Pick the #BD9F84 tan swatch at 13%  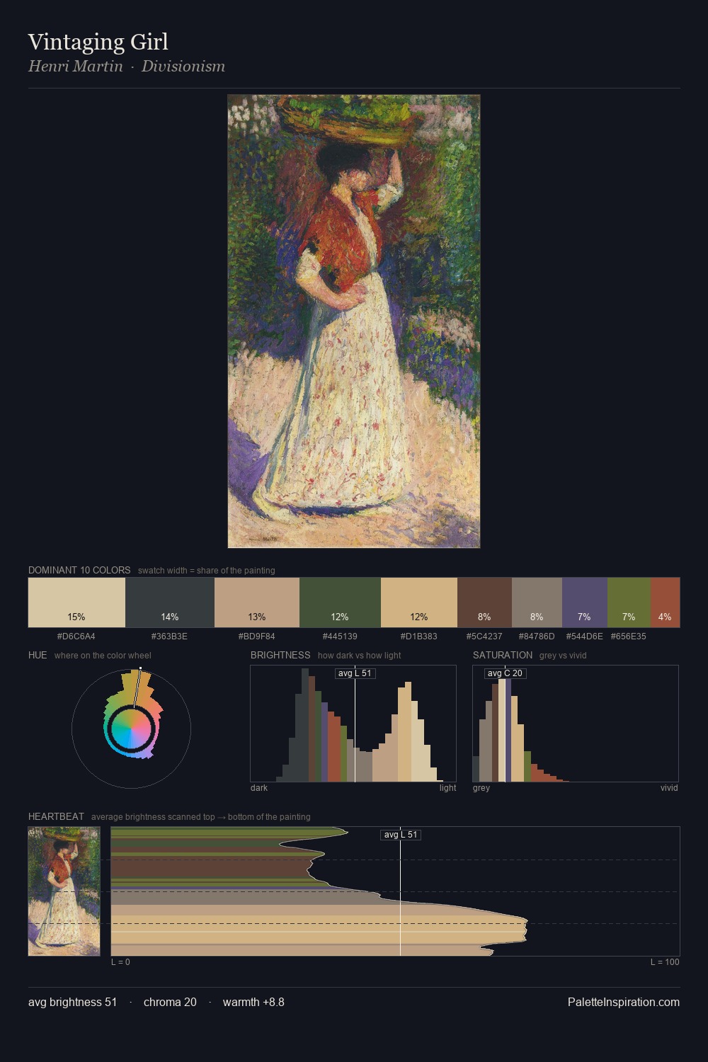(x=257, y=603)
